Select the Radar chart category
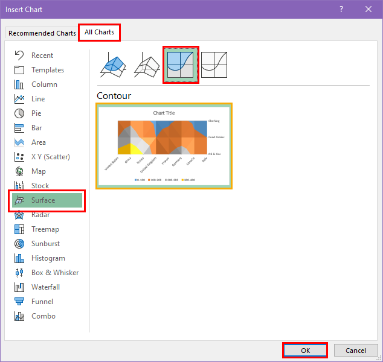Image resolution: width=383 pixels, height=362 pixels. (x=47, y=215)
